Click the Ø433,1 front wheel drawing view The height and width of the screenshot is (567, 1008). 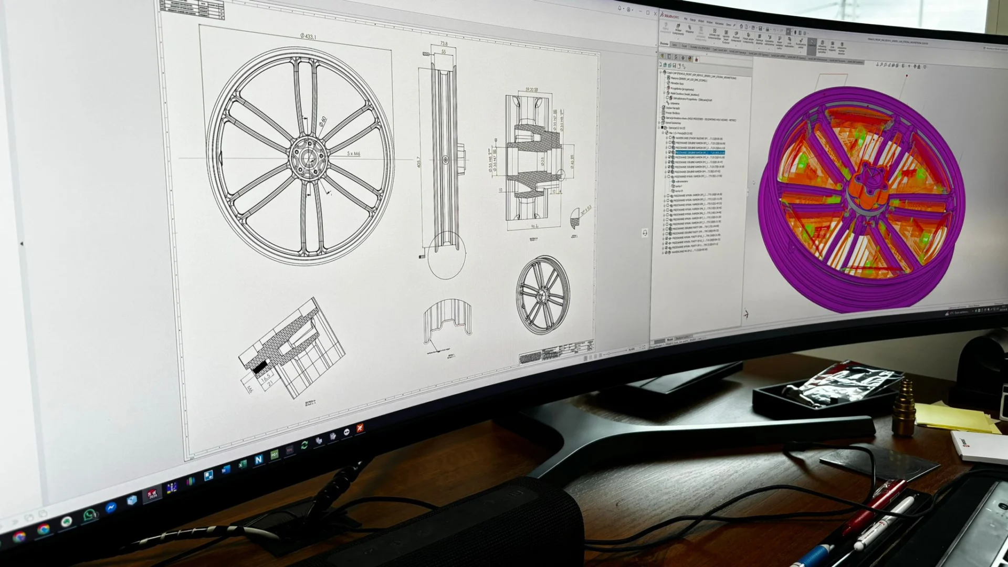[300, 156]
